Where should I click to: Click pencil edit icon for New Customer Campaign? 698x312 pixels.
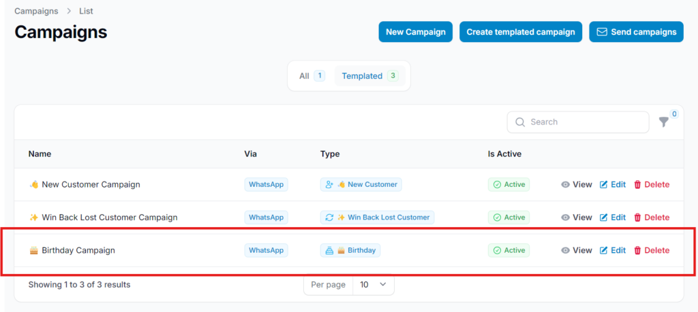click(x=603, y=184)
